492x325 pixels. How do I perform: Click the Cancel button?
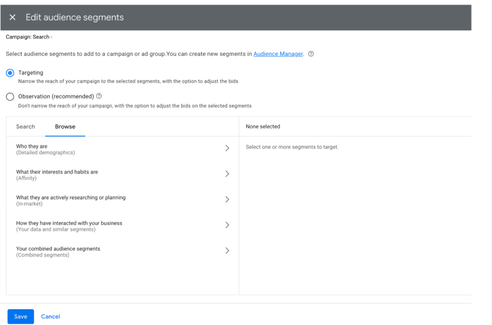tap(51, 317)
